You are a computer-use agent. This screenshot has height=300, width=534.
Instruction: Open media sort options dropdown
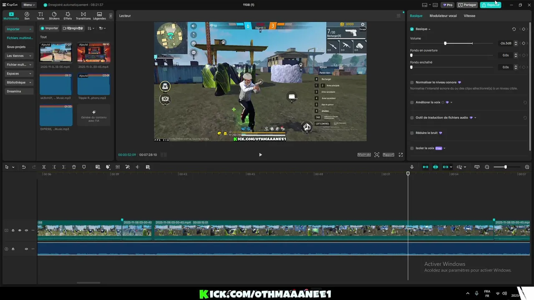(x=91, y=28)
